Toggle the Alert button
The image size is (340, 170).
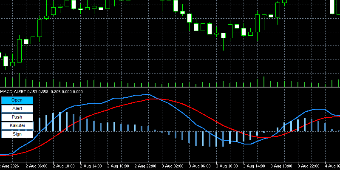[17, 109]
